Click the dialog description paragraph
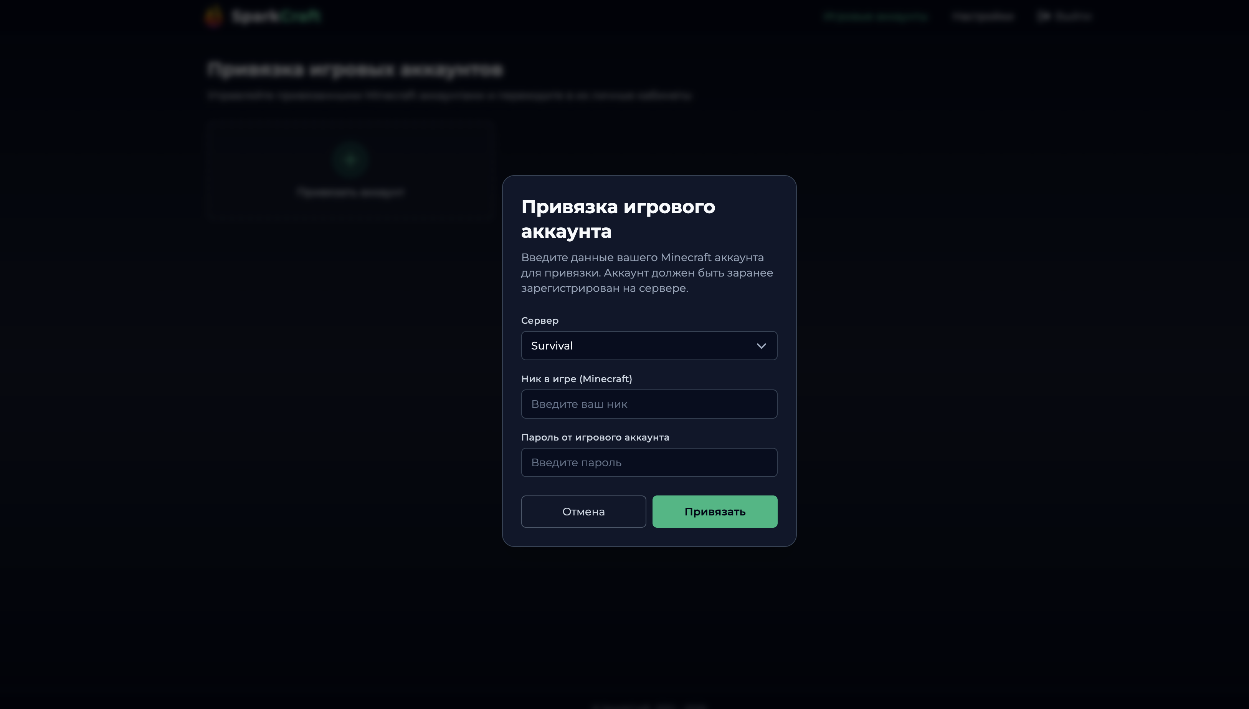Viewport: 1249px width, 709px height. pyautogui.click(x=647, y=273)
